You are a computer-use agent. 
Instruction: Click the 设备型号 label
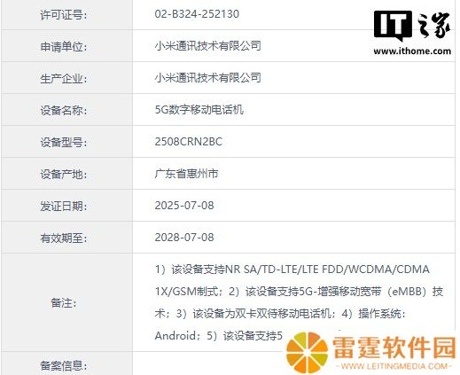click(64, 143)
